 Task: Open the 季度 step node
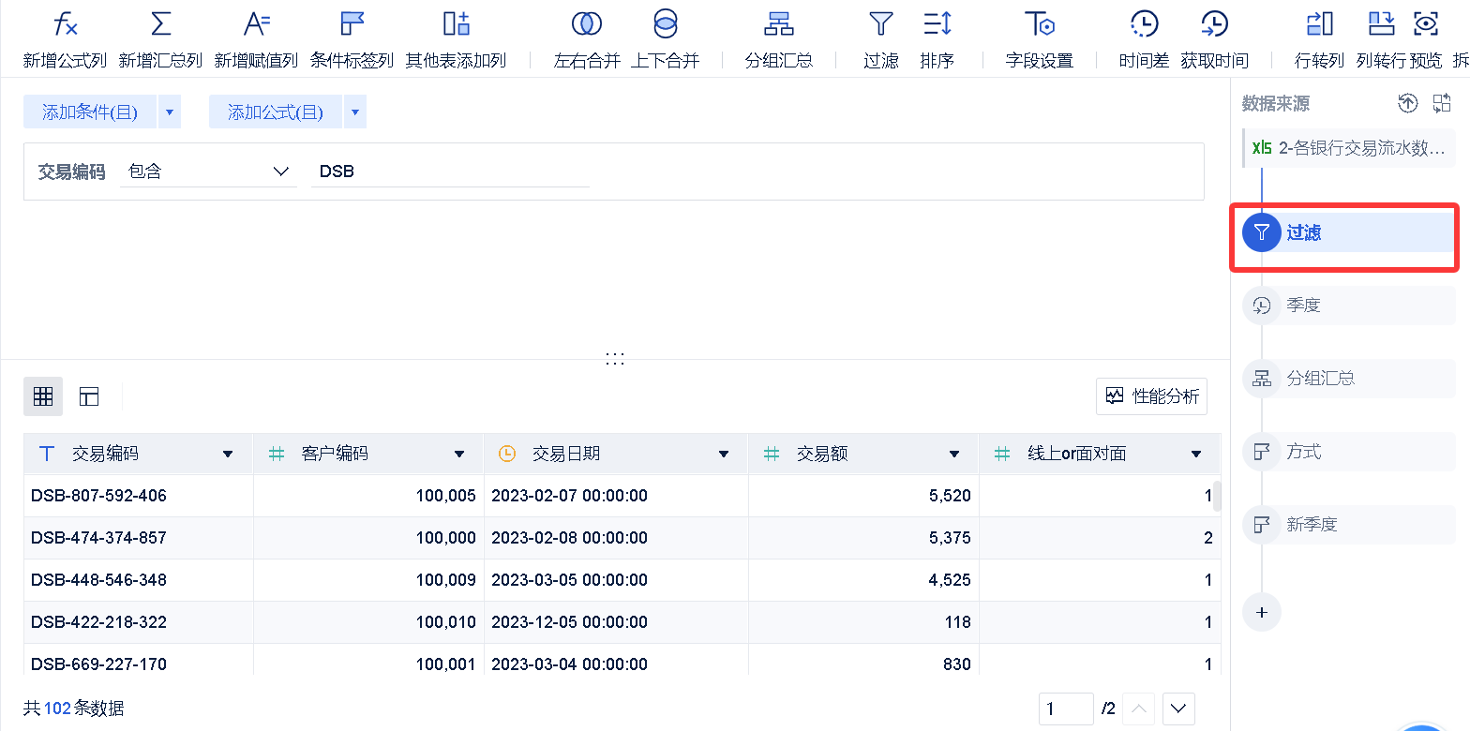pos(1349,306)
